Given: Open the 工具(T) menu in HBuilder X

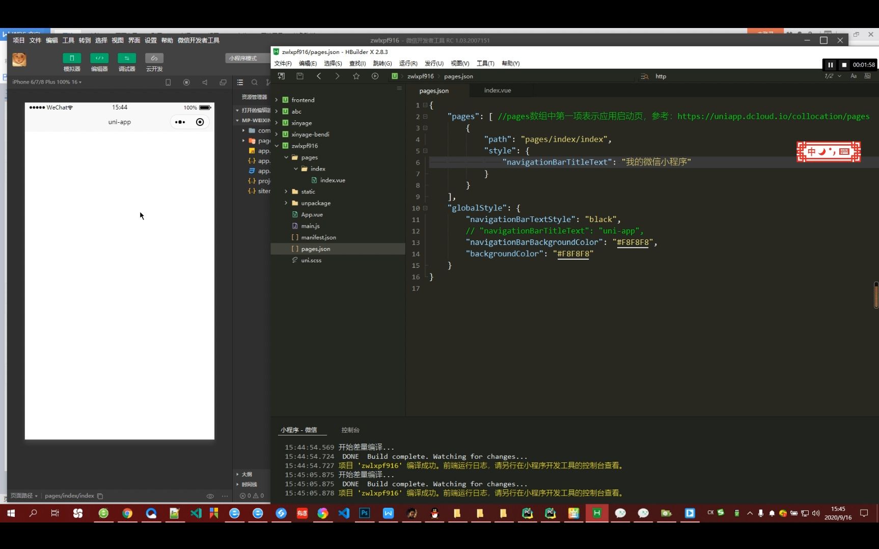Looking at the screenshot, I should click(485, 64).
